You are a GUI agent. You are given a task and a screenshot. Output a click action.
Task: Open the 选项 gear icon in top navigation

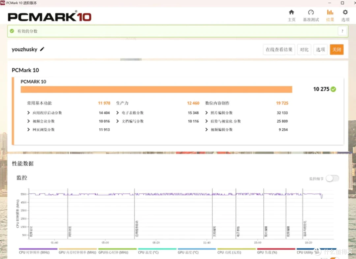pyautogui.click(x=345, y=12)
